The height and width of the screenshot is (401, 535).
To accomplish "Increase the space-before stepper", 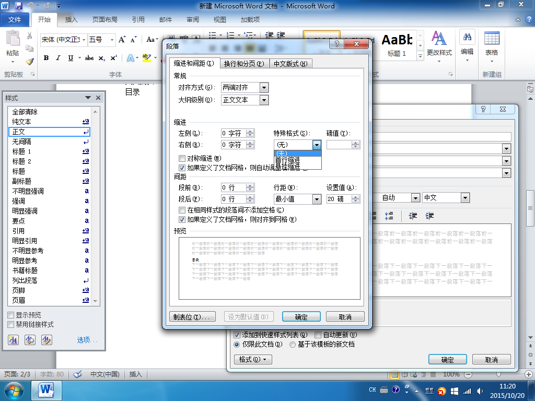I will pos(250,185).
